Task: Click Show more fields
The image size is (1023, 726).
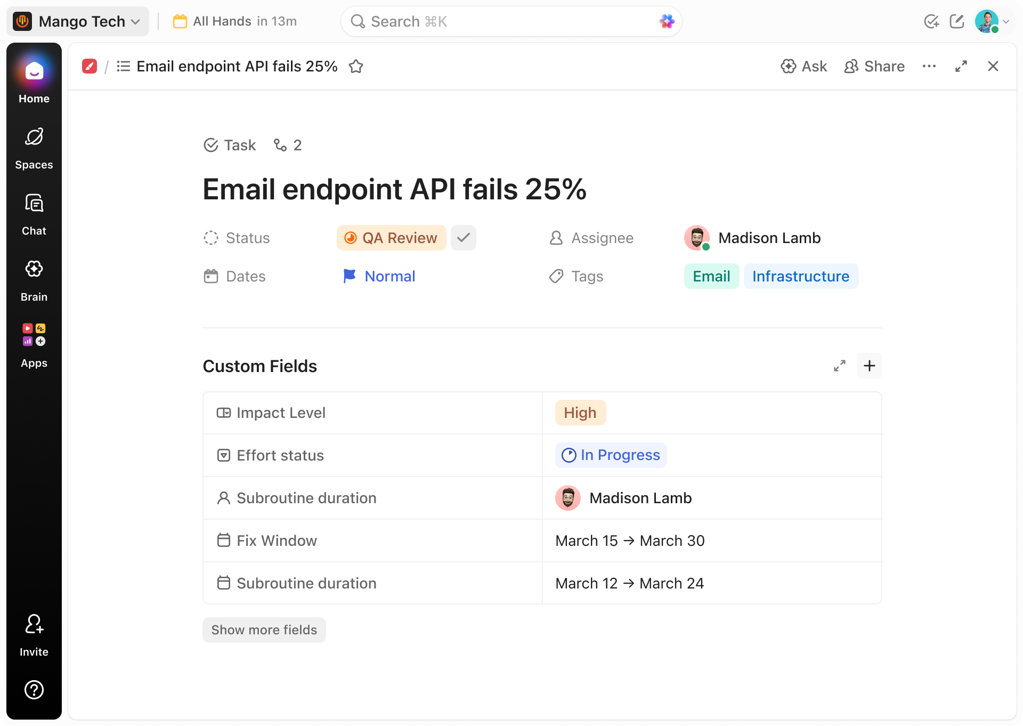Action: (x=264, y=630)
